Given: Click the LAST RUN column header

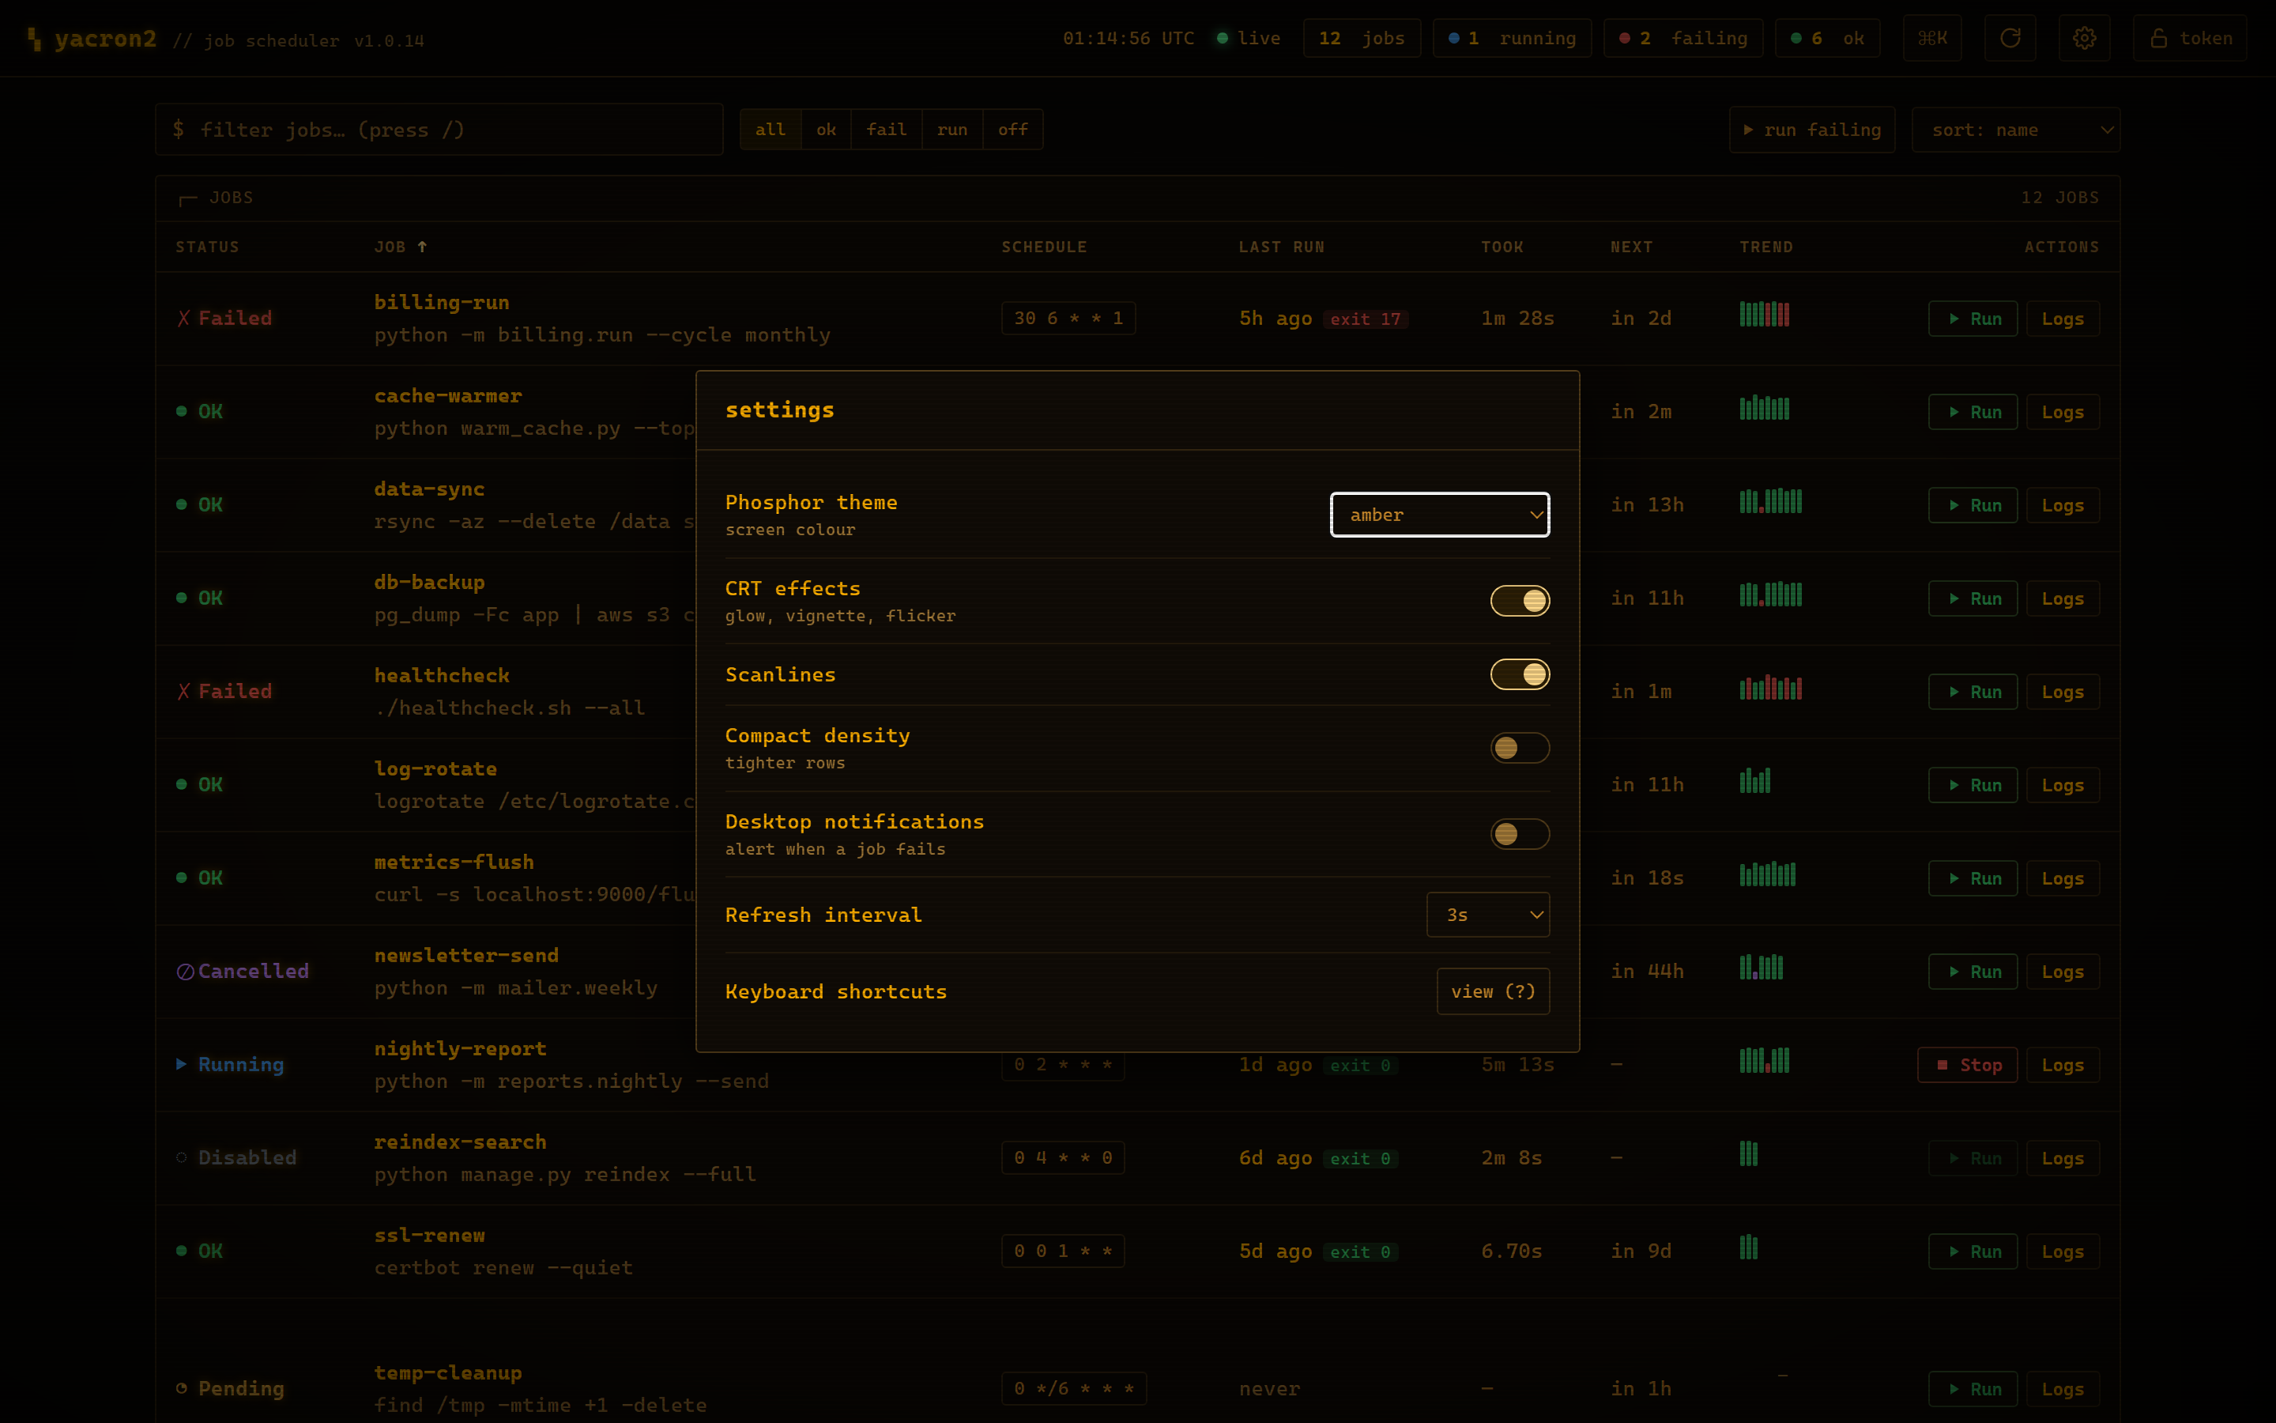Looking at the screenshot, I should 1281,247.
